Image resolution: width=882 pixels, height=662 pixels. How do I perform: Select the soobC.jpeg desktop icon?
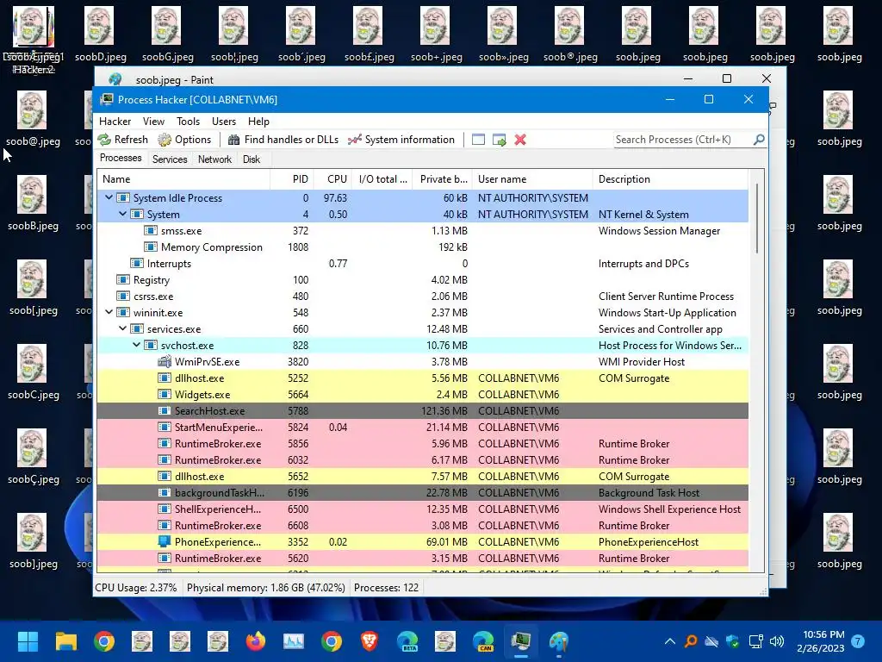point(34,372)
